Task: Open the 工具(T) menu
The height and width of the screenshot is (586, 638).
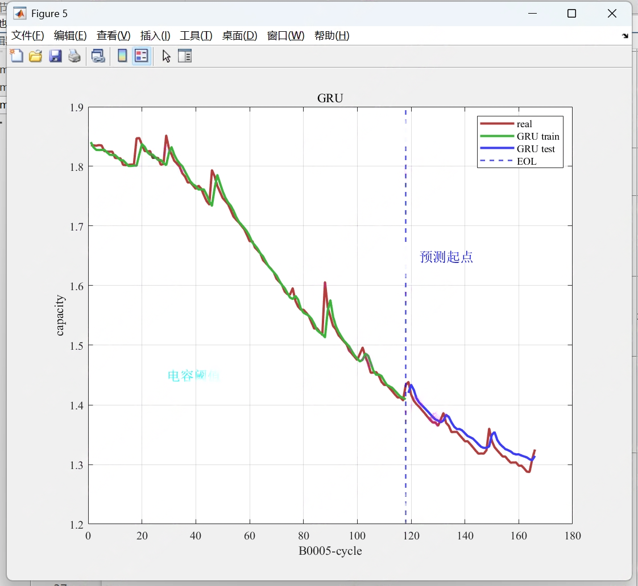Action: [196, 36]
